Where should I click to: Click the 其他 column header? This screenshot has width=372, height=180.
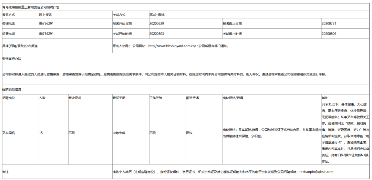pyautogui.click(x=325, y=98)
